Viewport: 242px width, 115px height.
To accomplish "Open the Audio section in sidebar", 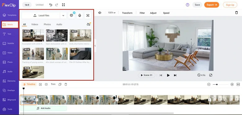I will 7,71.
